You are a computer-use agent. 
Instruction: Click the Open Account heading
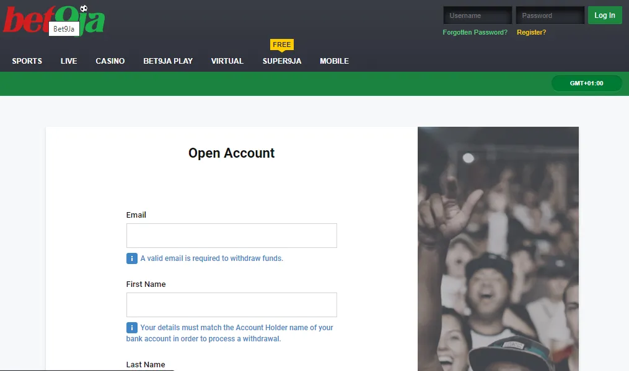[232, 153]
